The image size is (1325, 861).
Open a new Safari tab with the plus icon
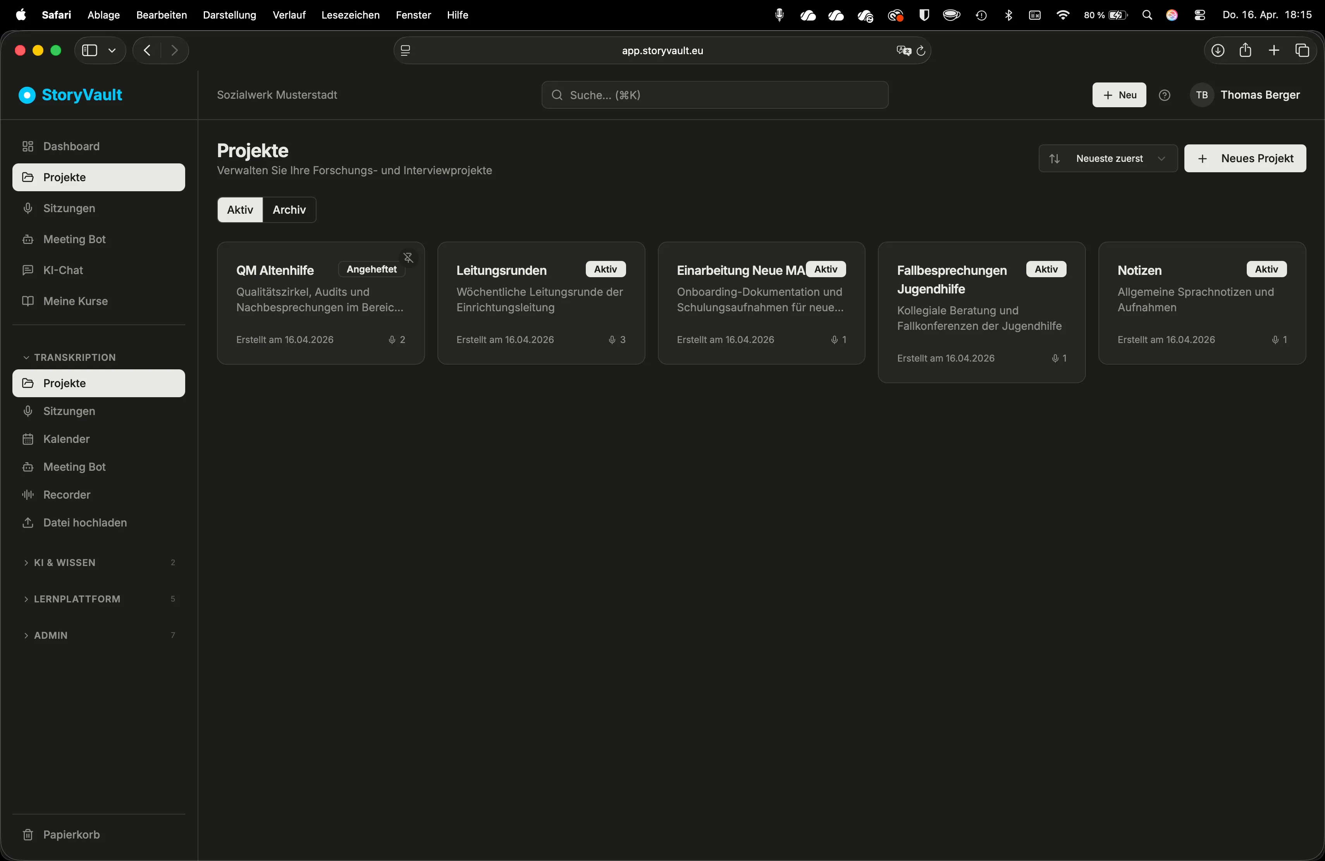click(x=1274, y=51)
